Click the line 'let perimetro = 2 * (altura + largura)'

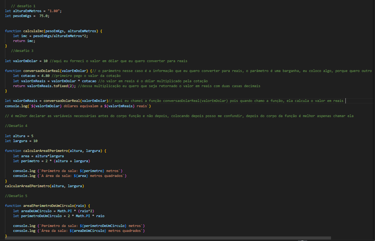52,161
